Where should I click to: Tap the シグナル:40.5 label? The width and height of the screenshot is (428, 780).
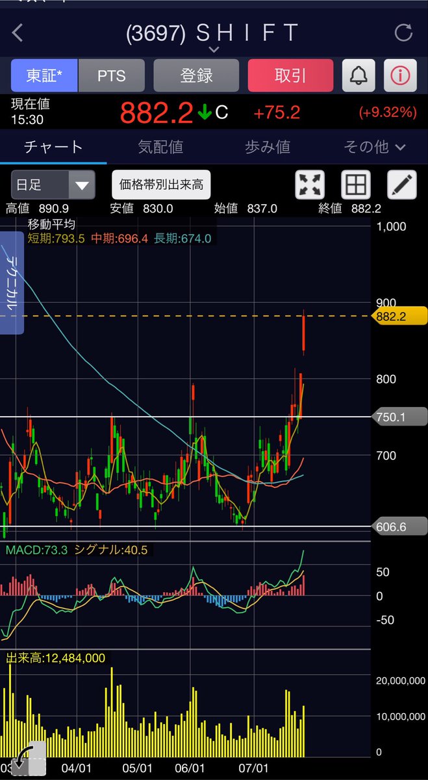(111, 551)
